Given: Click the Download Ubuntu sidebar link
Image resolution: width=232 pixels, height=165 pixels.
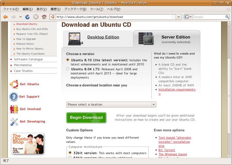Looking at the screenshot, I should [x=27, y=24].
